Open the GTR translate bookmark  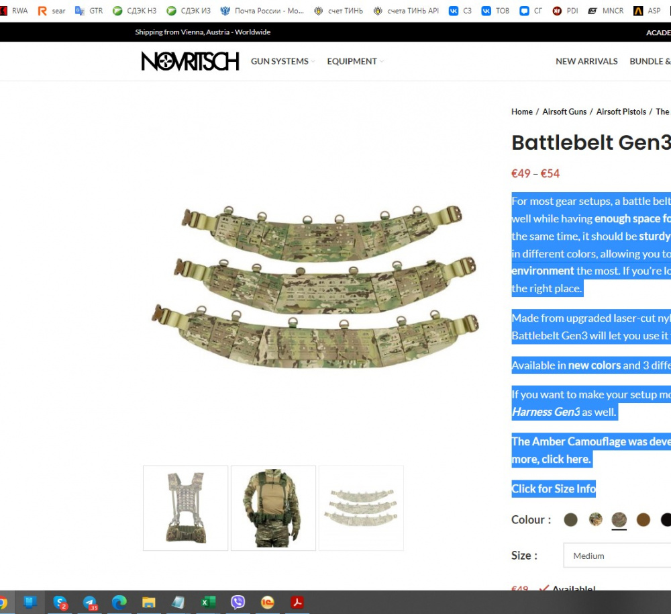click(x=89, y=11)
